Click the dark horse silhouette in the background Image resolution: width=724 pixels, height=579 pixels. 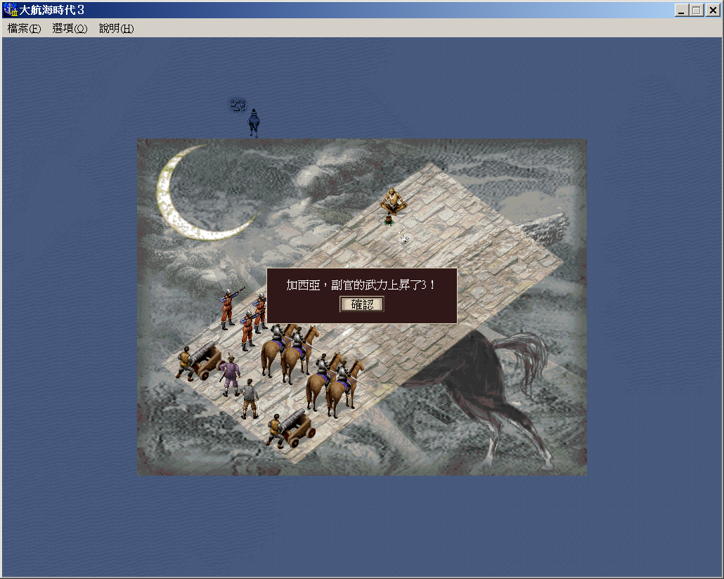[492, 386]
